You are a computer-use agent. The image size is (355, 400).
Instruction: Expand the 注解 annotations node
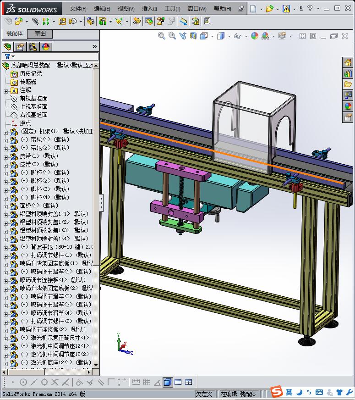pos(5,91)
